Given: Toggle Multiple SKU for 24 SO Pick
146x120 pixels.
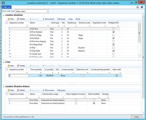Looking at the screenshot, I should pos(113,29).
